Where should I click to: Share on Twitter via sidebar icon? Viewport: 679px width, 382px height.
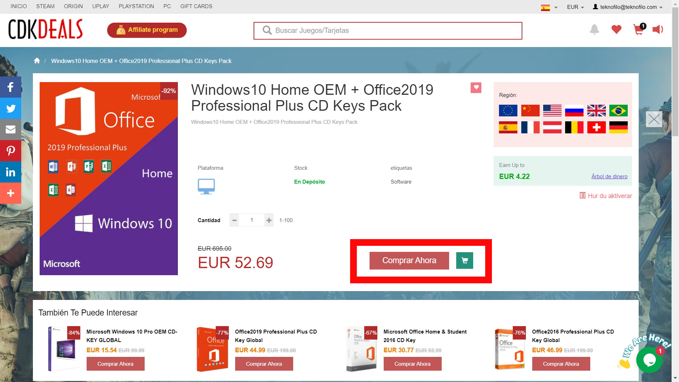11,108
